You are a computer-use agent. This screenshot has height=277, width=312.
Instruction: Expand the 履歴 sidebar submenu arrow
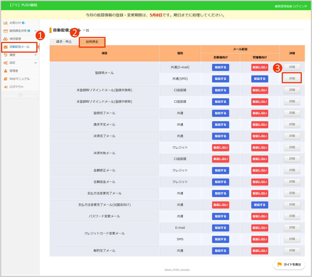point(36,55)
